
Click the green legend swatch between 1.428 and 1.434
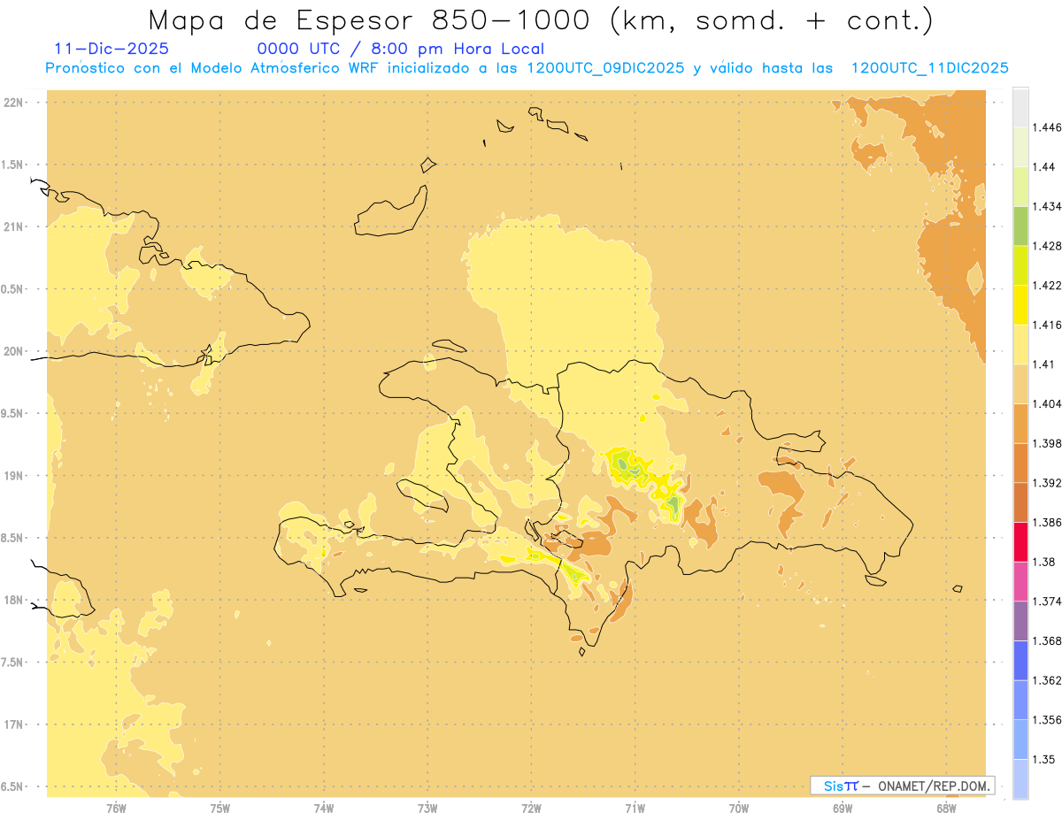coord(1020,226)
